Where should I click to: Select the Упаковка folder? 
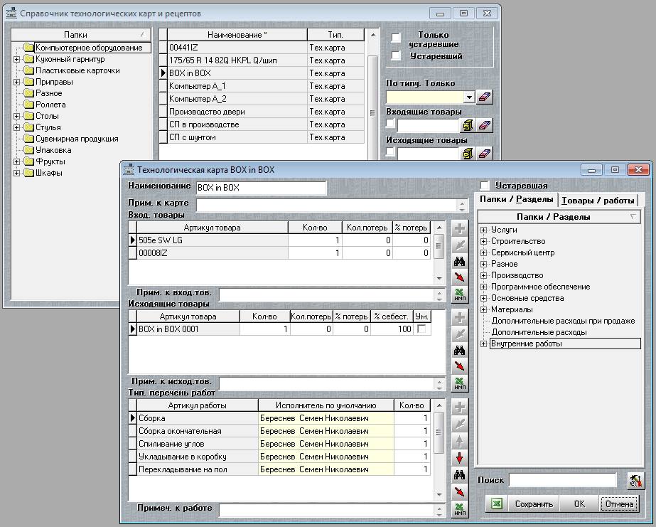[x=53, y=150]
